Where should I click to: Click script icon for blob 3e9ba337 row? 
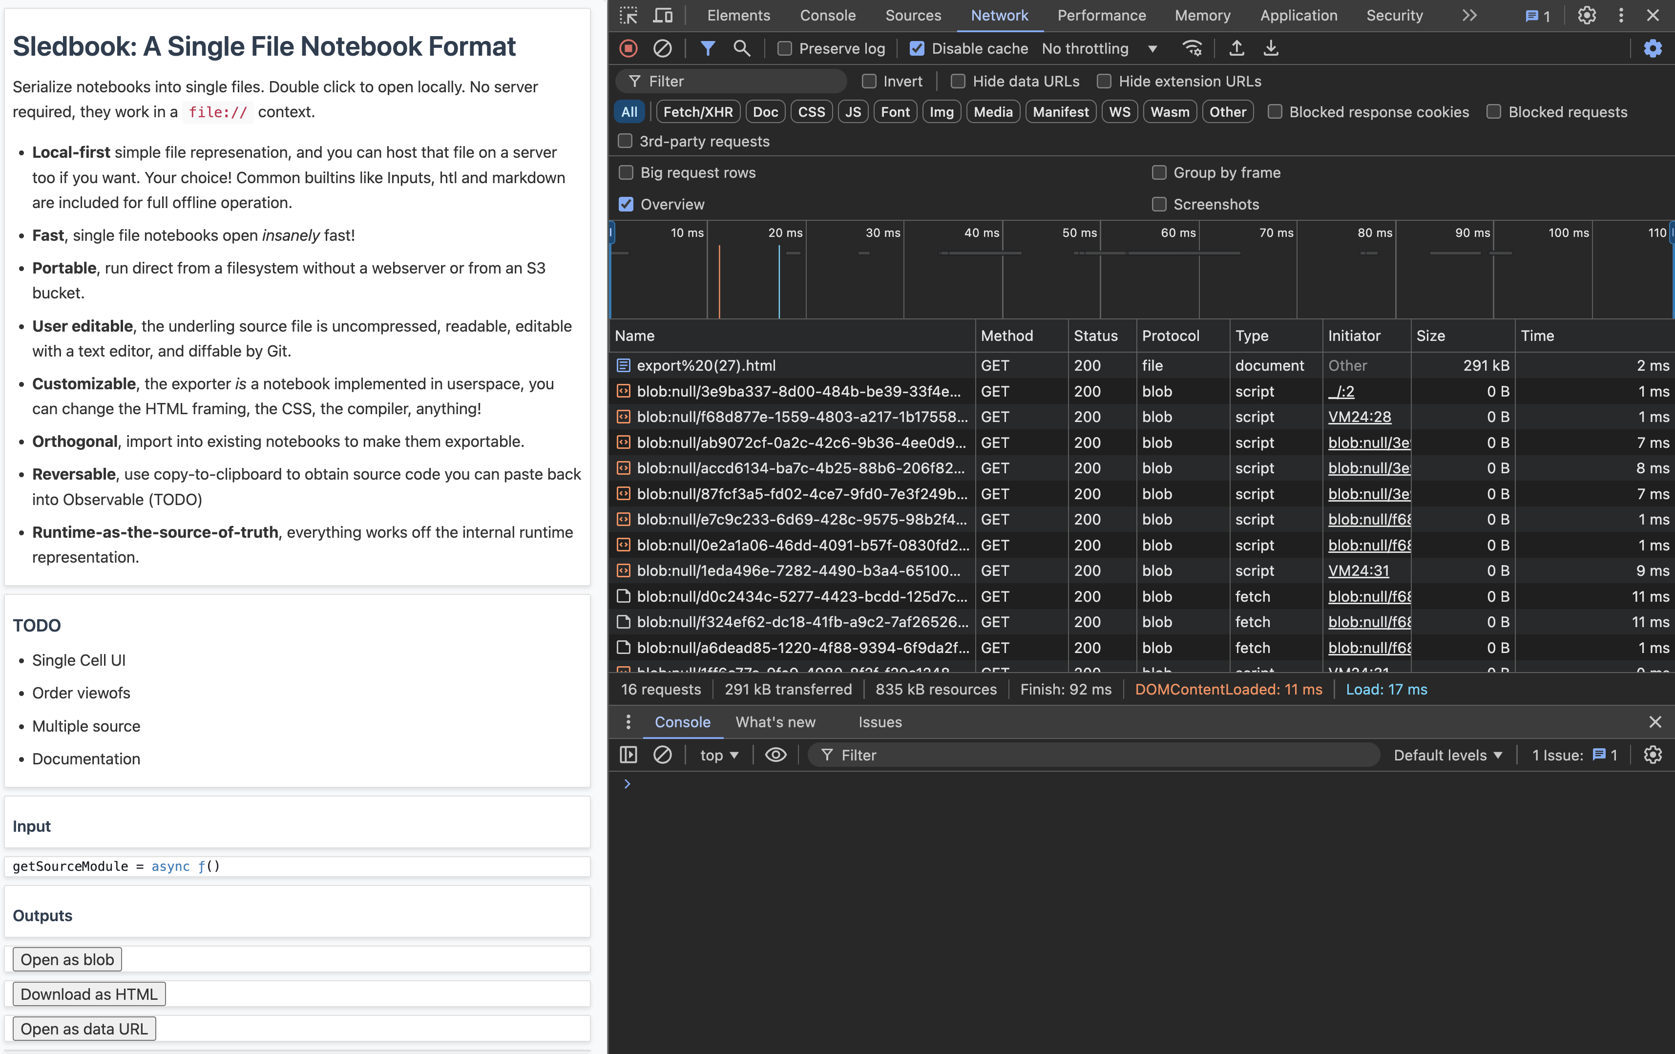pyautogui.click(x=623, y=391)
